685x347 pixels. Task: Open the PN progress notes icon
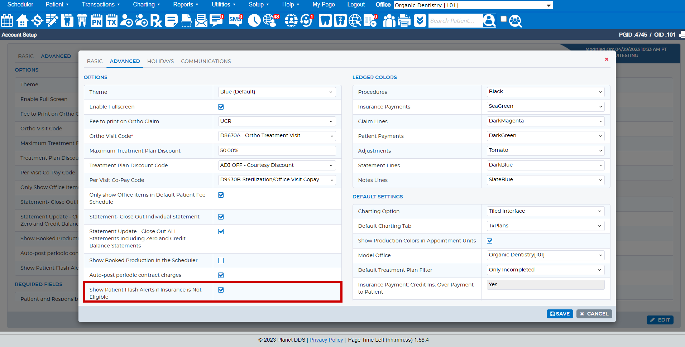(96, 20)
